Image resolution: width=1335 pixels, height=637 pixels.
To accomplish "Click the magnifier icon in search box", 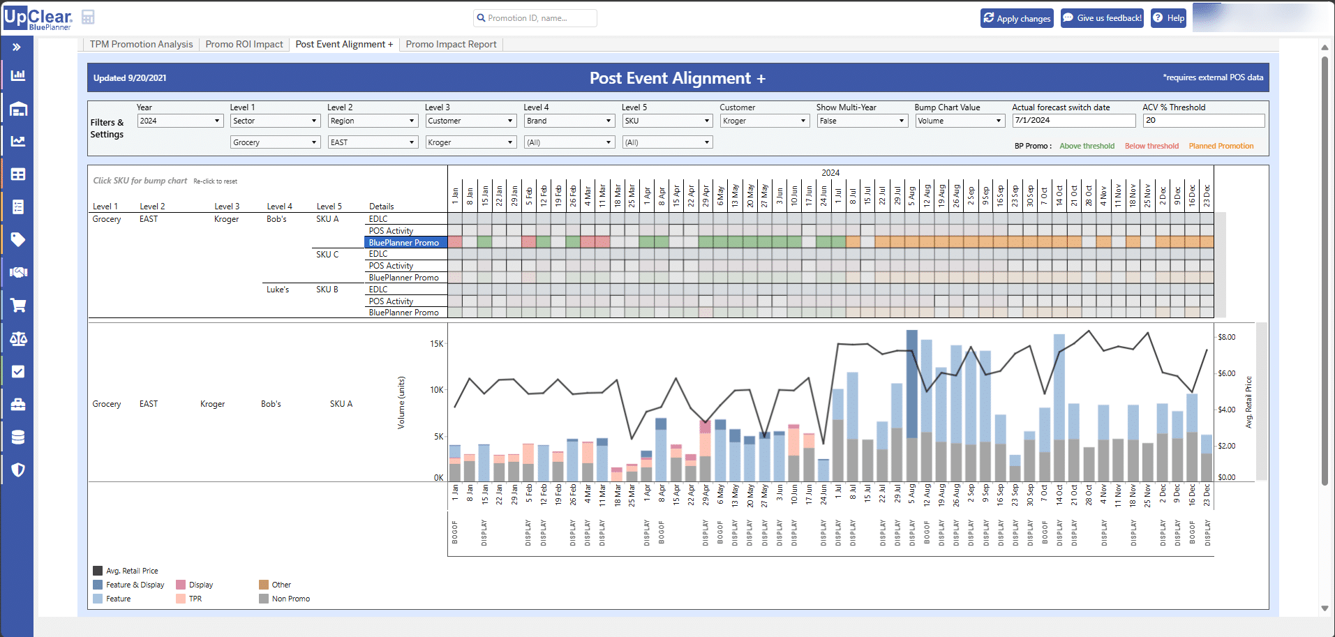I will click(481, 18).
